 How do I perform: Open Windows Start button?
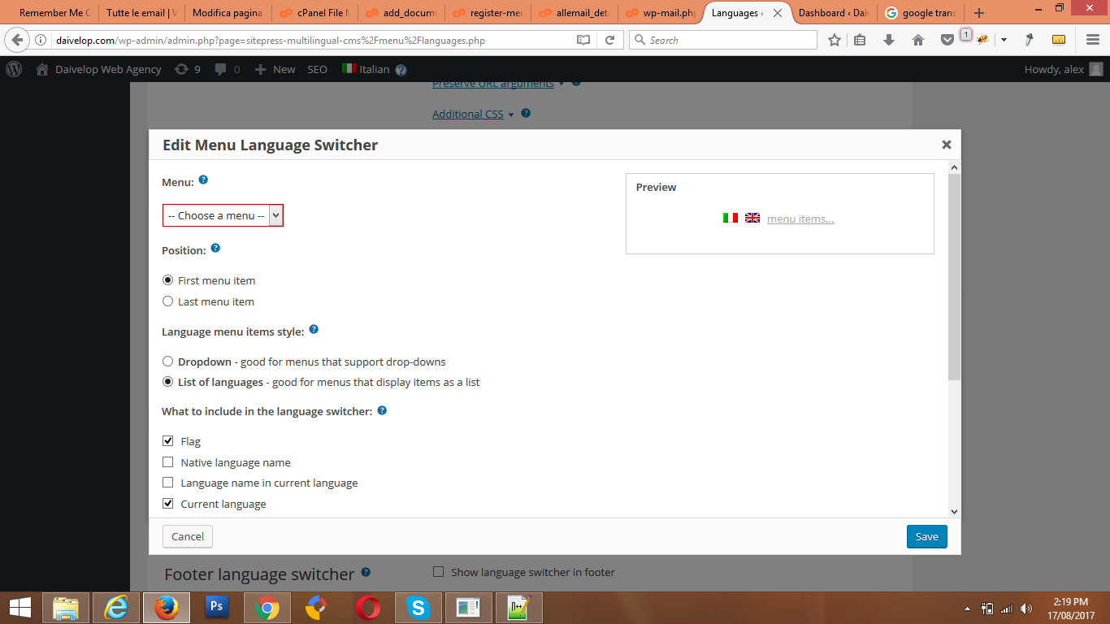20,607
